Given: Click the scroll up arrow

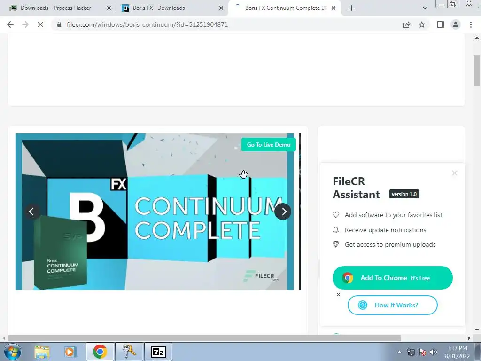Looking at the screenshot, I should (477, 38).
